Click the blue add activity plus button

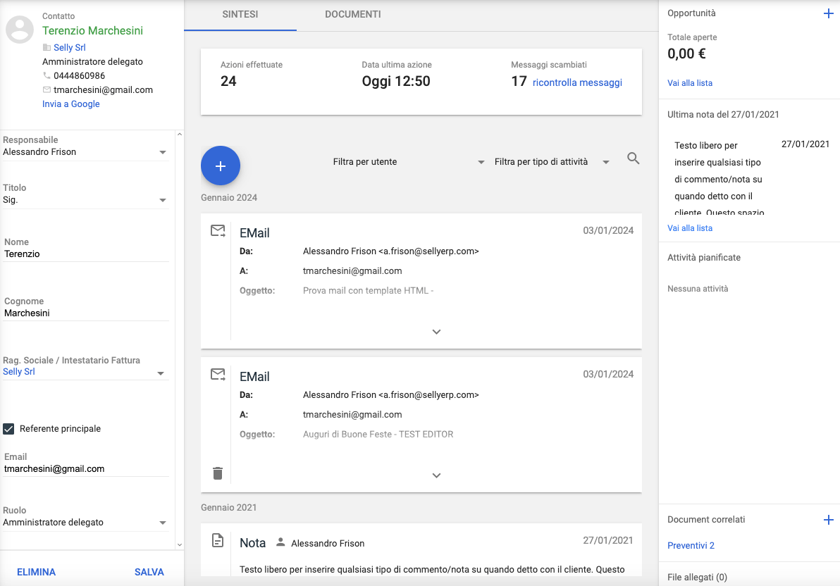coord(221,166)
